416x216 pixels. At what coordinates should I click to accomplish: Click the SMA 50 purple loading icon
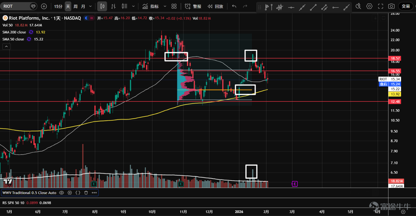tap(29, 39)
